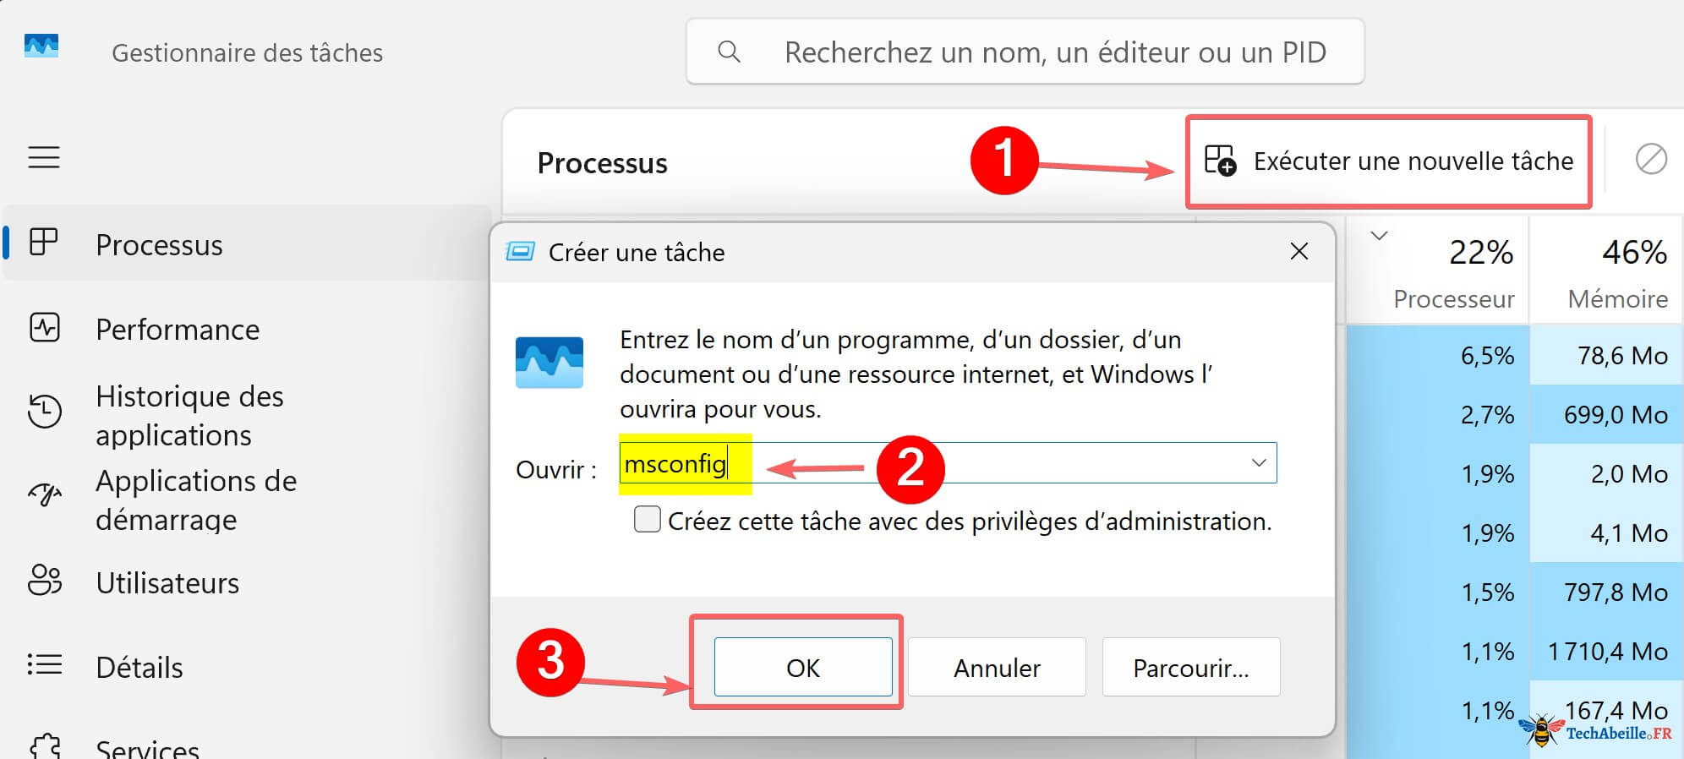The width and height of the screenshot is (1684, 759).
Task: Expand the Ouvrir combo box dropdown
Action: (x=1259, y=463)
